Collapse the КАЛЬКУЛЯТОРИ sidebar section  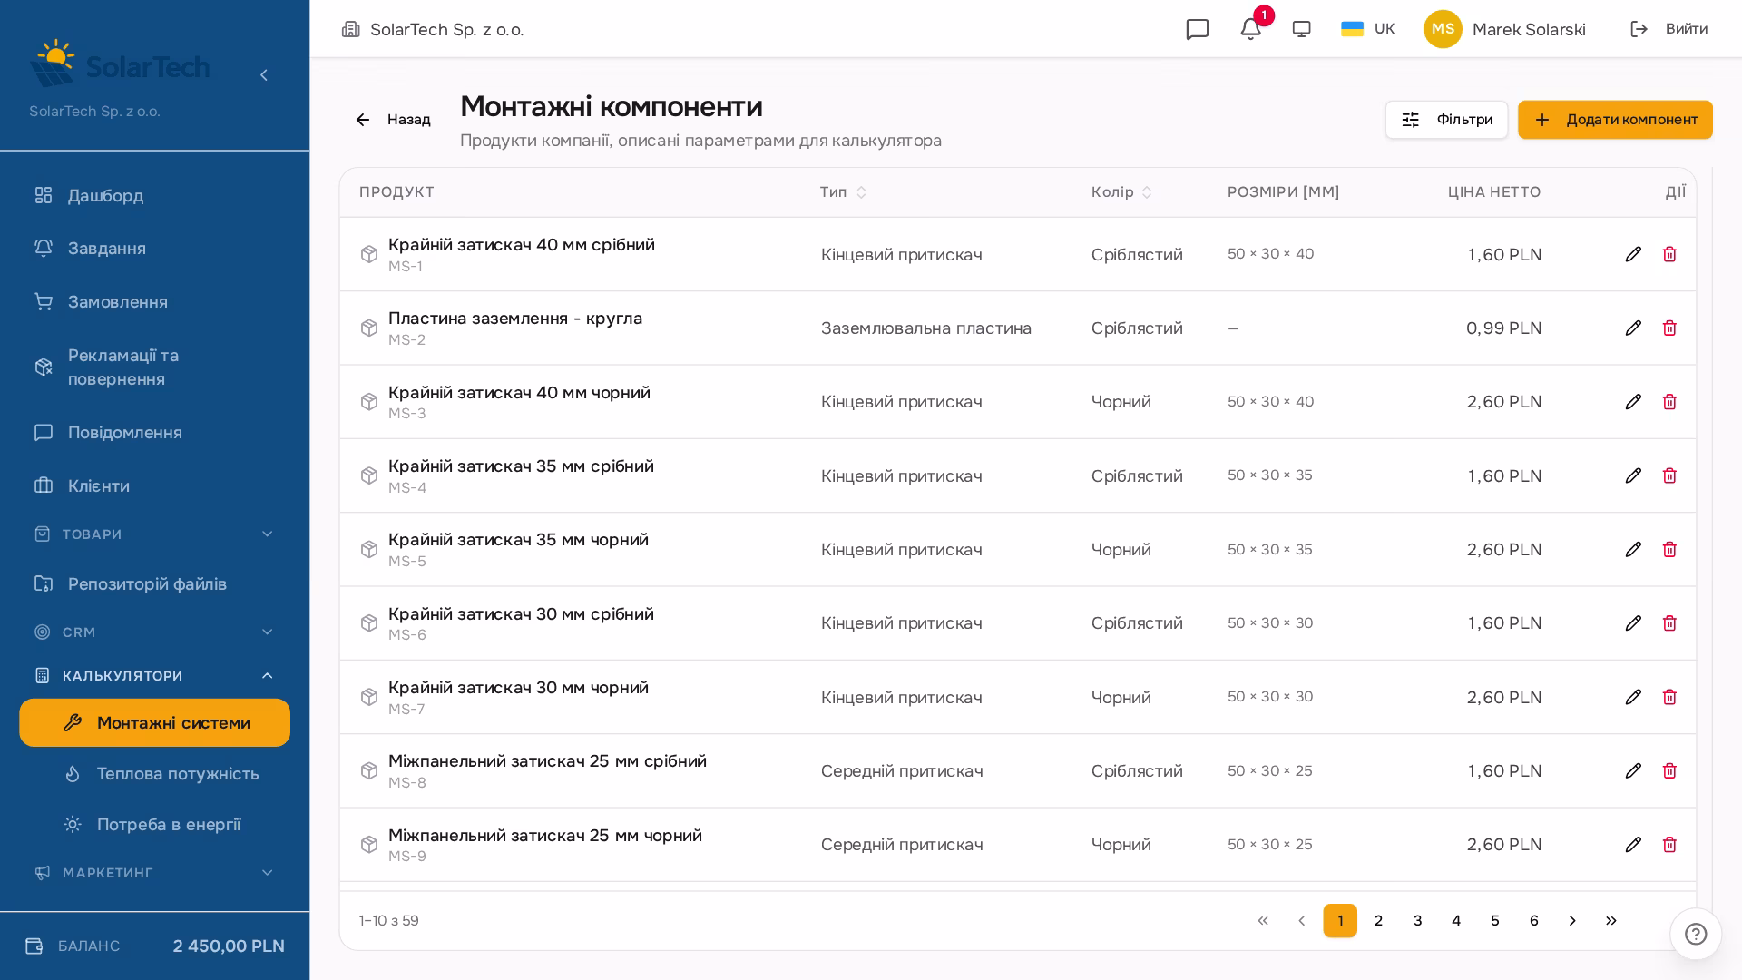[x=154, y=676]
